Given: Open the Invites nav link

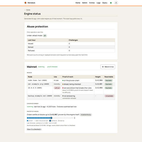Looking at the screenshot, I should tap(92, 3).
